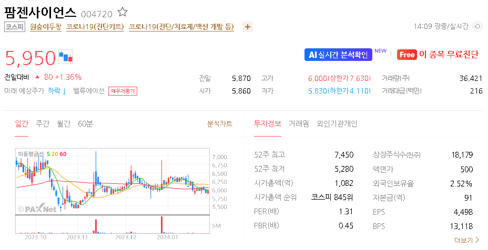This screenshot has height=250, width=488.
Task: Click the volume bar chart area
Action: click(x=113, y=224)
